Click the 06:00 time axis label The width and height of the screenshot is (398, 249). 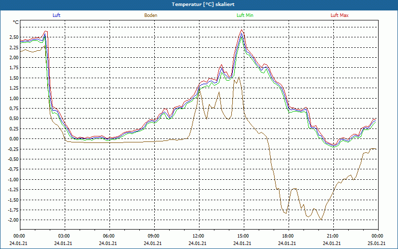coord(109,236)
